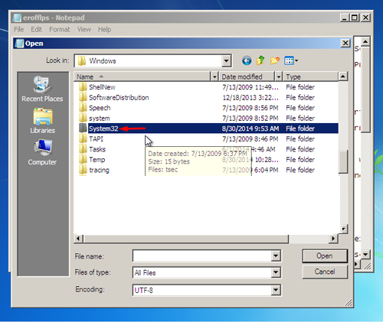Image resolution: width=383 pixels, height=322 pixels.
Task: Click the File name input field
Action: pyautogui.click(x=202, y=255)
